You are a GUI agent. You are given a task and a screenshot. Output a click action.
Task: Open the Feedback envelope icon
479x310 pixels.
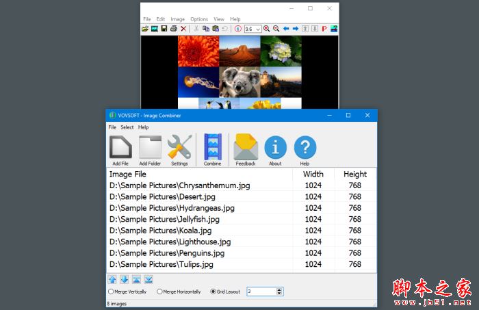pyautogui.click(x=246, y=147)
